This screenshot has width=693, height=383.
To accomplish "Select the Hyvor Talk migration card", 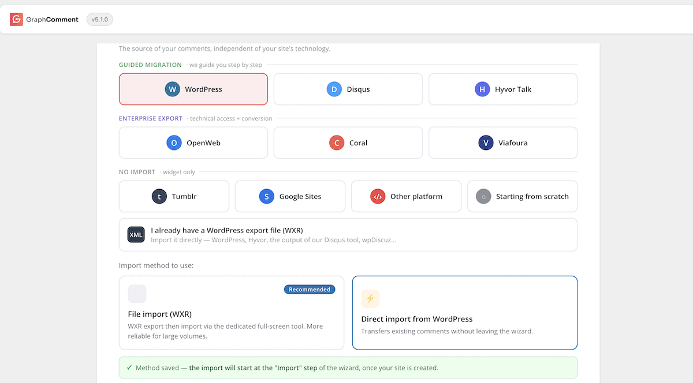I will click(x=503, y=89).
